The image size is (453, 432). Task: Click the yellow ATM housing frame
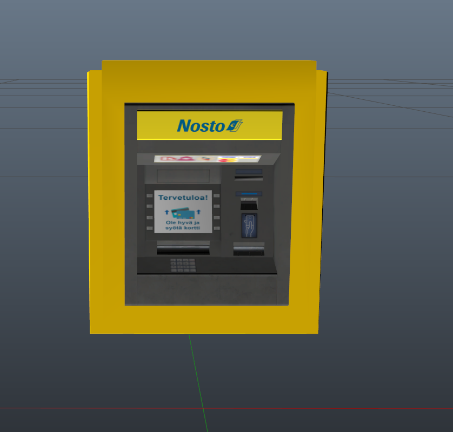208,197
